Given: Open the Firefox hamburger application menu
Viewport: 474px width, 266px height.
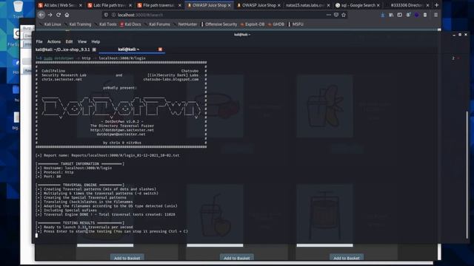Looking at the screenshot, I should click(x=435, y=15).
